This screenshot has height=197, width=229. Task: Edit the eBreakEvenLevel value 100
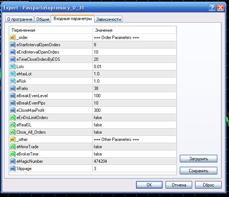(x=134, y=96)
